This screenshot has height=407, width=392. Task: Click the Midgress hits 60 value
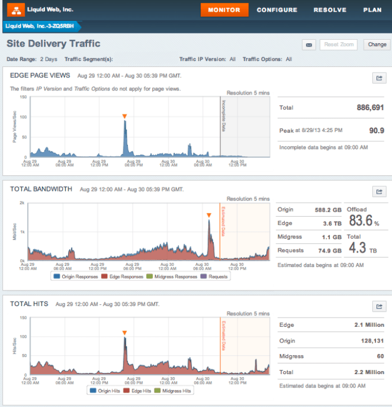(x=380, y=356)
